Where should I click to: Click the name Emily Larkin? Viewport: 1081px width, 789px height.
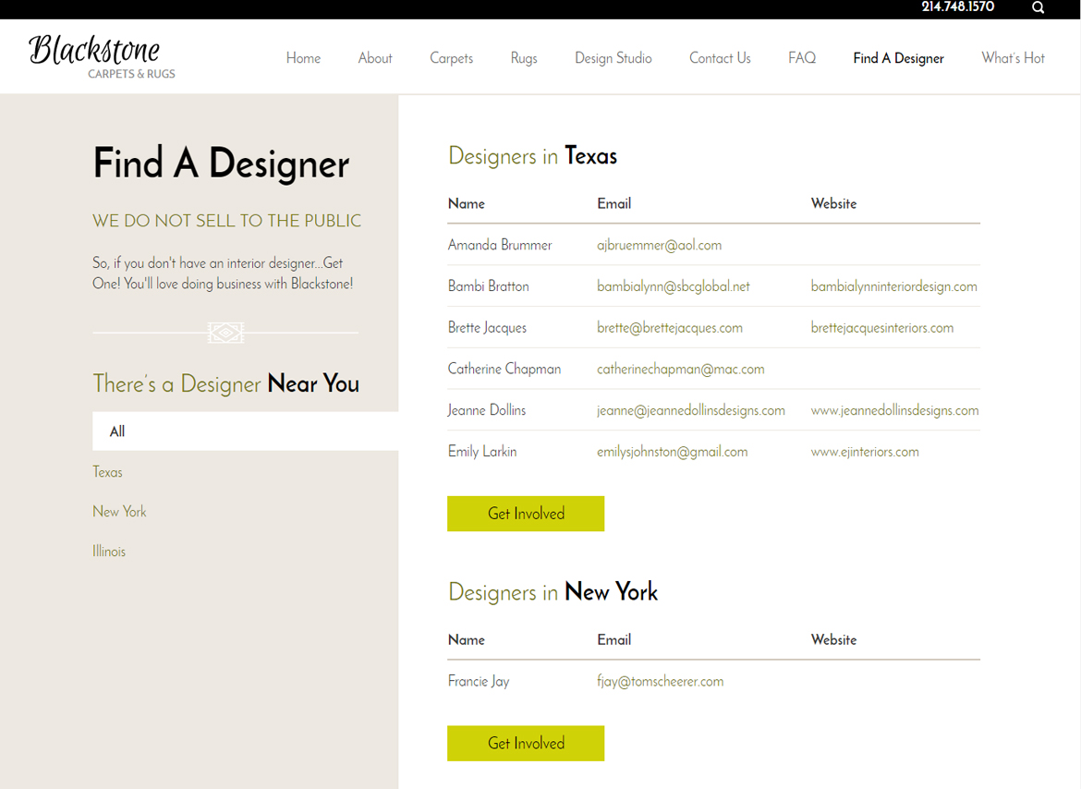click(482, 452)
